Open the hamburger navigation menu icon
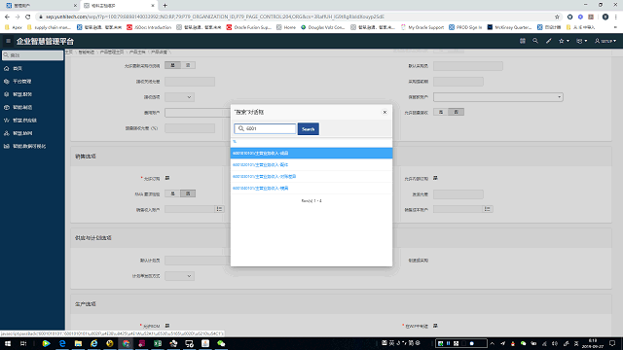Viewport: 623px width, 350px height. [8, 41]
